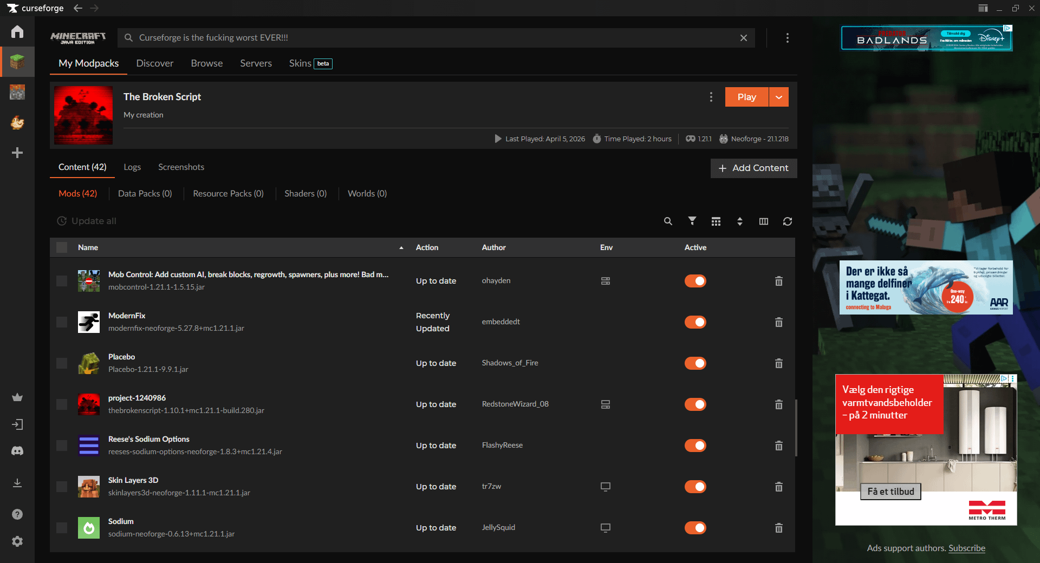
Task: Click the Få et tilbud ad button
Action: [891, 492]
